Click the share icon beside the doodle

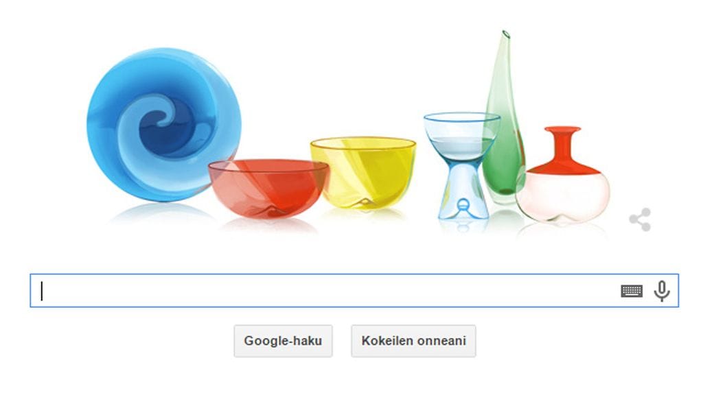pos(640,219)
